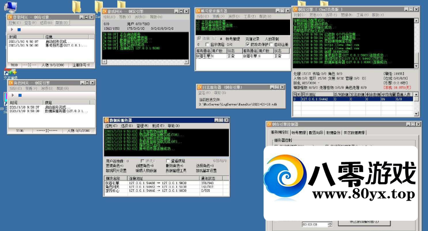Click 数据管理工具 in 数据库服务器
This screenshot has width=428, height=231.
point(176,170)
